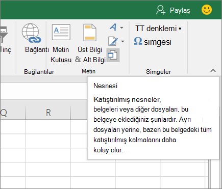Click the Metin group label

coord(88,71)
